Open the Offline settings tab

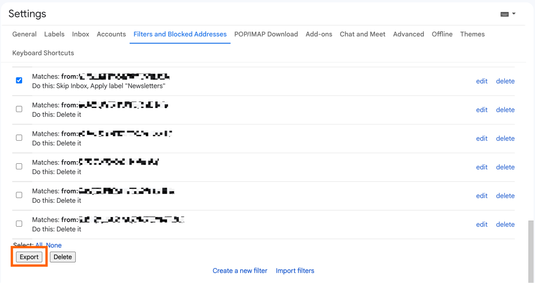point(442,34)
